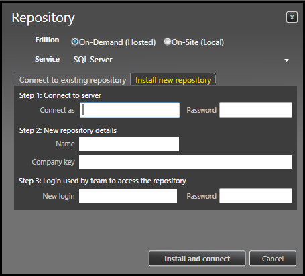
Task: Click the On-Site (Local) label text
Action: point(198,42)
